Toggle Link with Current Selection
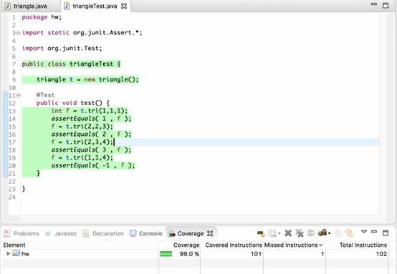The height and width of the screenshot is (274, 397). [350, 233]
